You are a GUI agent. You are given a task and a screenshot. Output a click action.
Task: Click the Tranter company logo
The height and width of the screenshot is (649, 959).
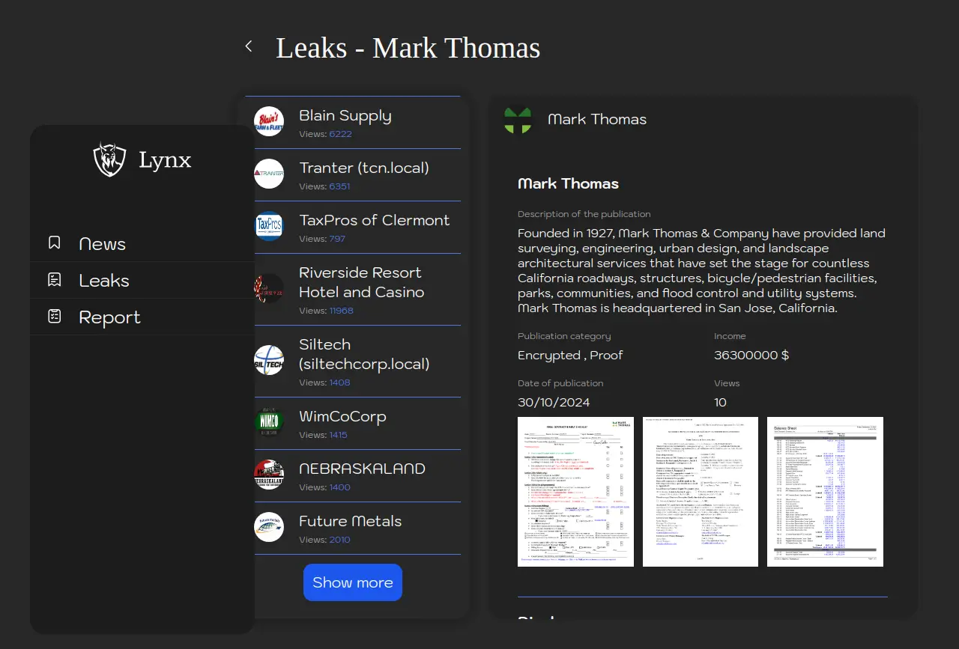point(269,174)
